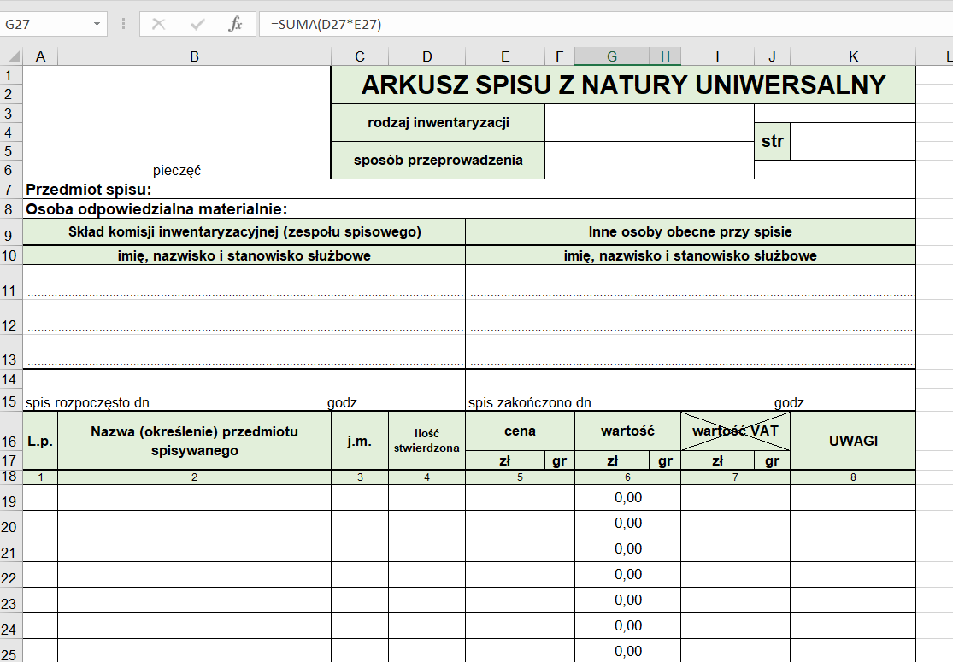Click the Cancel (X) icon in formula bar
This screenshot has height=662, width=953.
[159, 24]
